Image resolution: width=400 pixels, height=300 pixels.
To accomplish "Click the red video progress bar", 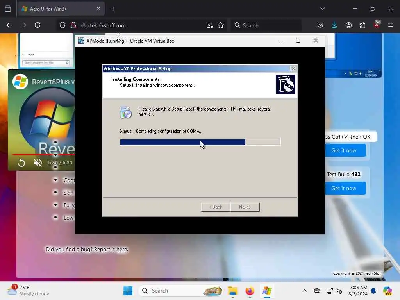I will click(x=43, y=155).
